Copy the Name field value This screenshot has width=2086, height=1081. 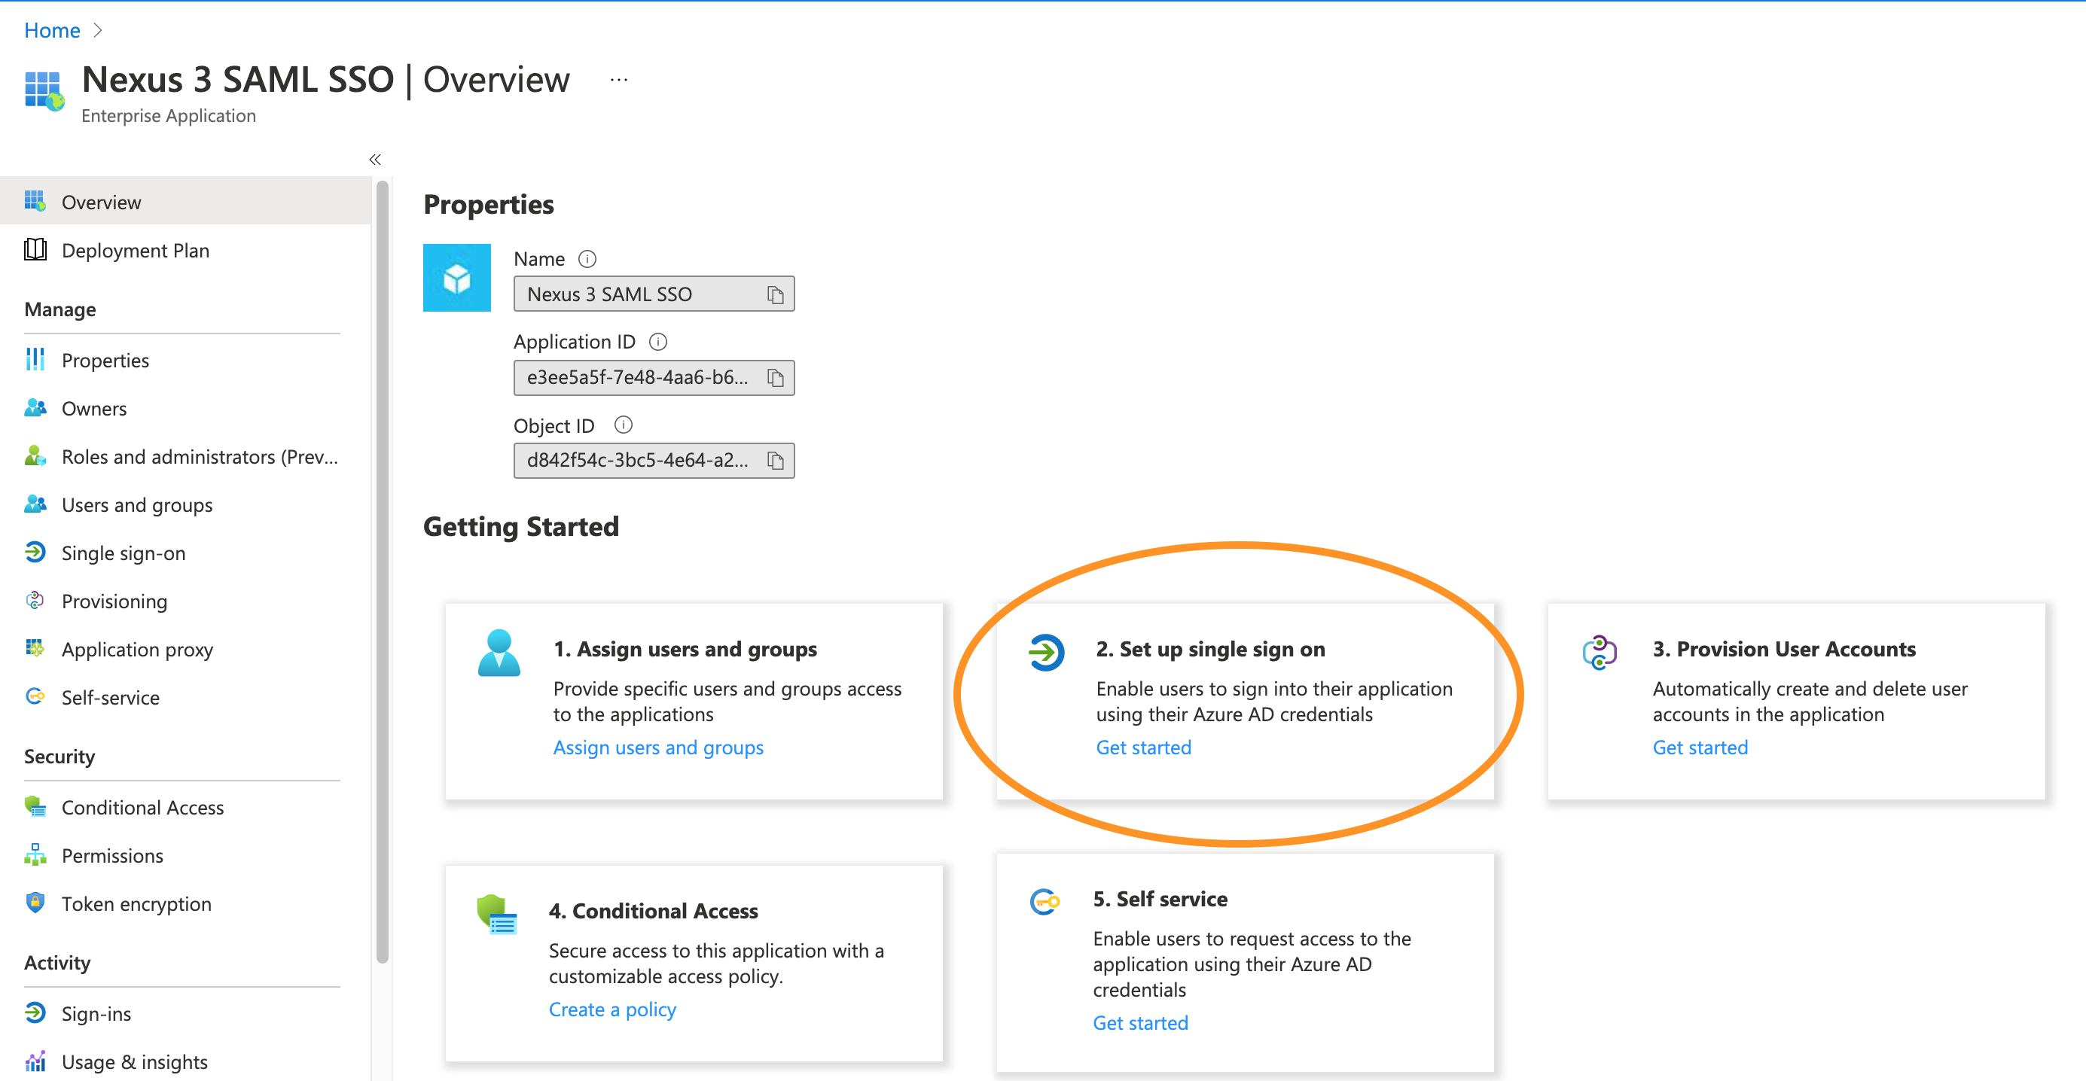[775, 295]
